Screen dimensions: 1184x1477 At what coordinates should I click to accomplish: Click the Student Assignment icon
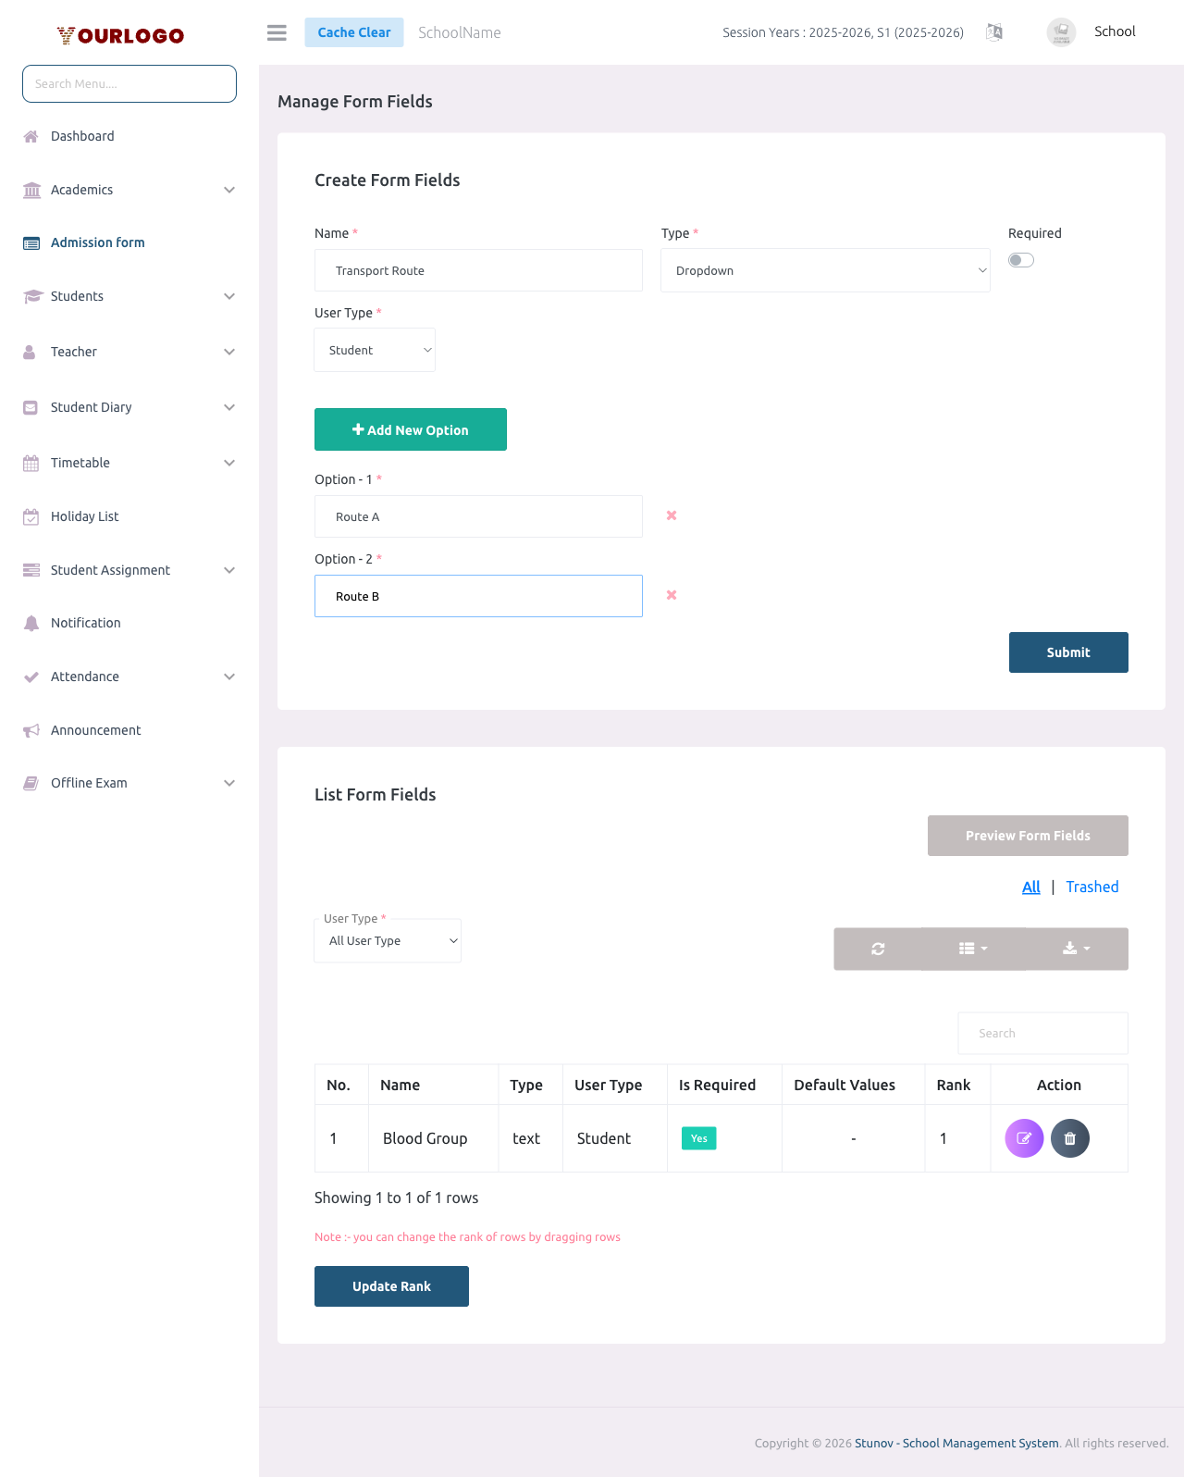31,570
